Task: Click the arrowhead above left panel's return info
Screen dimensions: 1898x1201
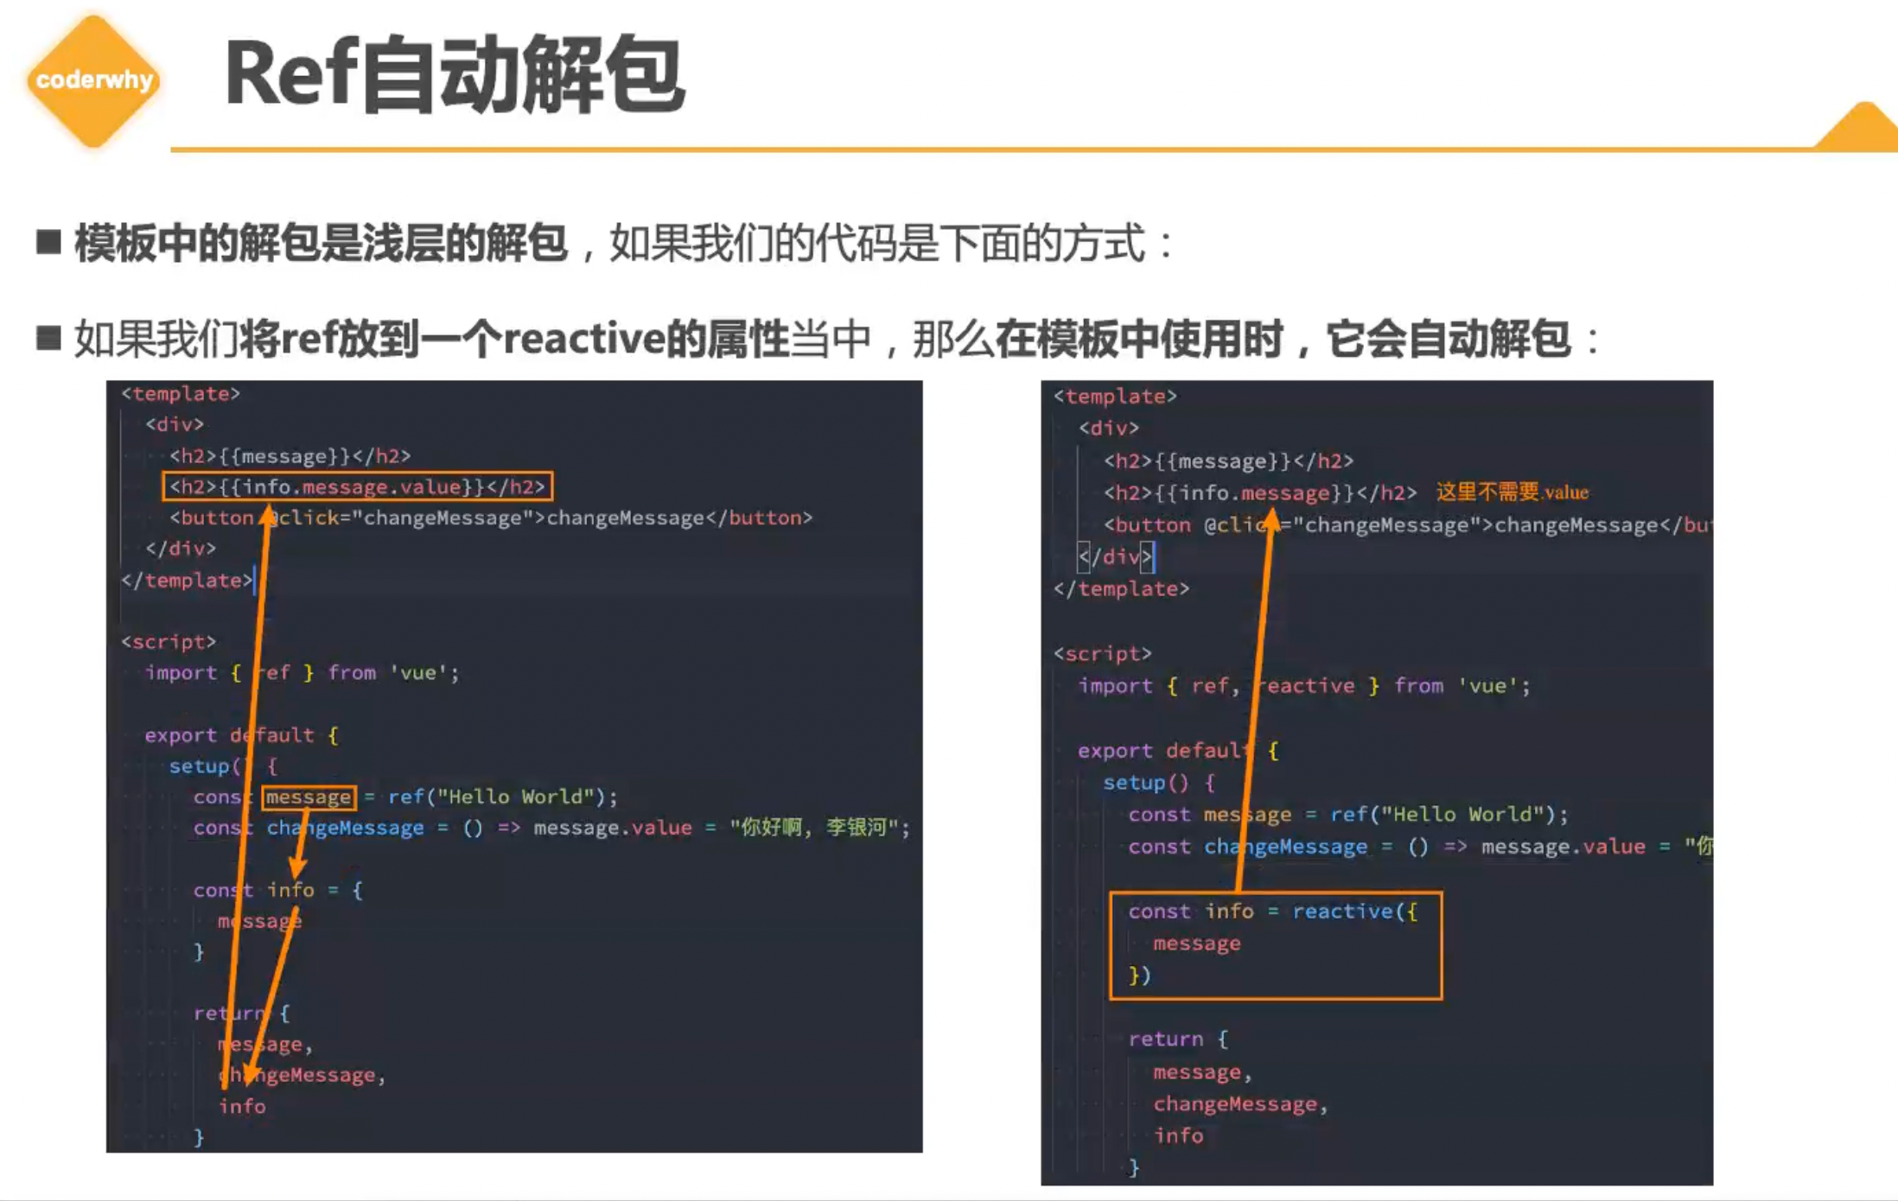Action: pos(250,1073)
